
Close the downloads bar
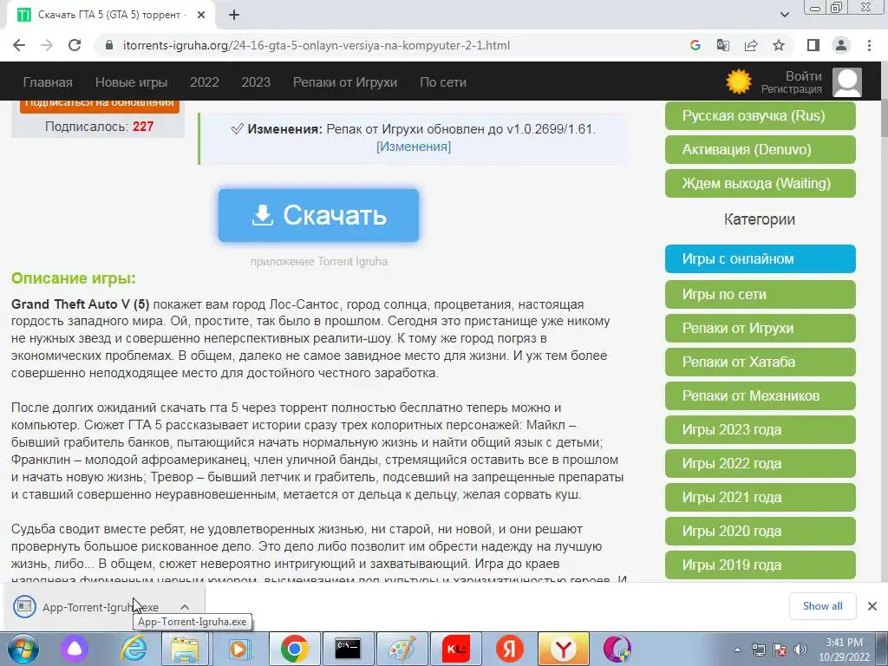[x=872, y=606]
